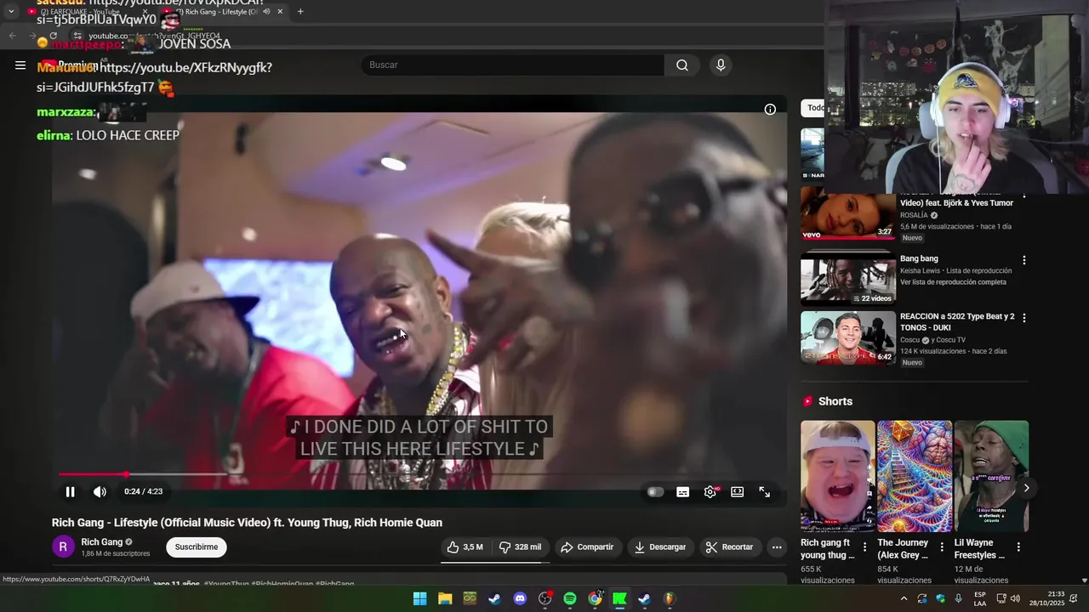This screenshot has height=612, width=1089.
Task: Click the tray microphone icon
Action: tap(958, 598)
